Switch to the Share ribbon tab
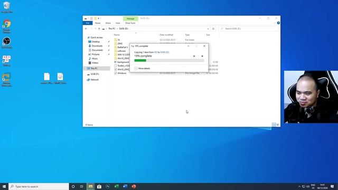 click(x=108, y=23)
